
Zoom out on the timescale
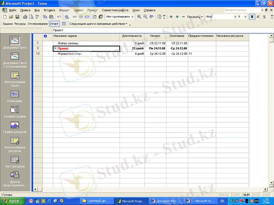coord(145,17)
